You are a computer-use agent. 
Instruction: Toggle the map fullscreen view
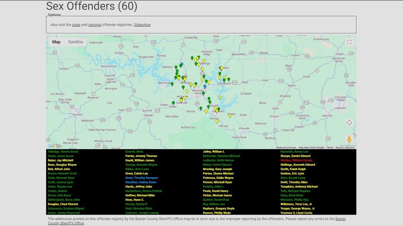click(349, 42)
